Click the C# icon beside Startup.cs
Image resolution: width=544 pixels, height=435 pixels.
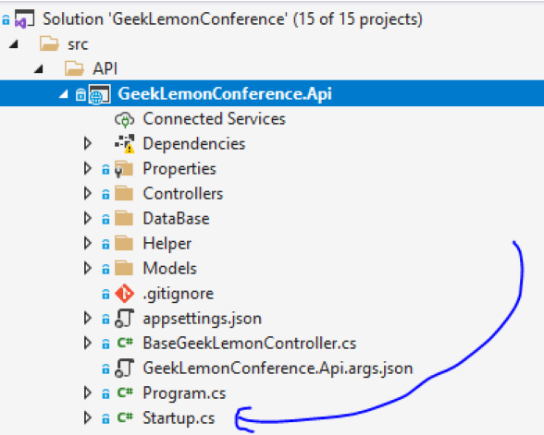pos(125,417)
